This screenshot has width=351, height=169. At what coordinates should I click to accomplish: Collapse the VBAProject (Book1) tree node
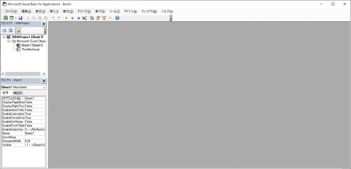[x=4, y=37]
